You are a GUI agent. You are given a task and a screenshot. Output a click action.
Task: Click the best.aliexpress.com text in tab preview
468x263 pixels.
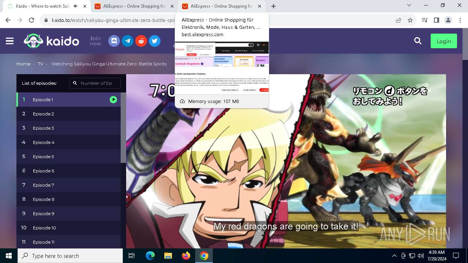pos(203,35)
